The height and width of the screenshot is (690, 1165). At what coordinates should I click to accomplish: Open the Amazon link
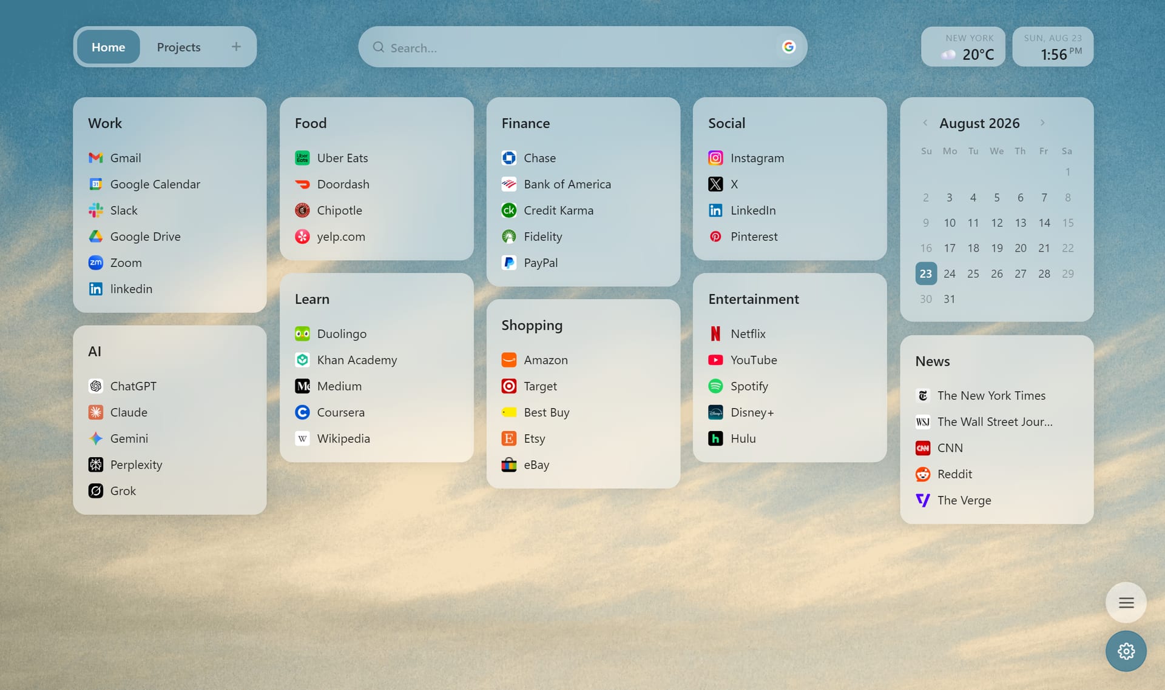pos(535,360)
